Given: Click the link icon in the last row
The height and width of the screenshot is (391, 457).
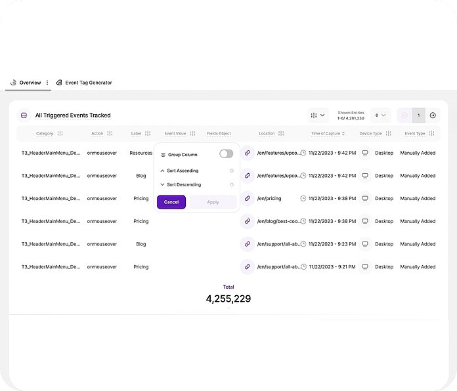Looking at the screenshot, I should coord(248,267).
